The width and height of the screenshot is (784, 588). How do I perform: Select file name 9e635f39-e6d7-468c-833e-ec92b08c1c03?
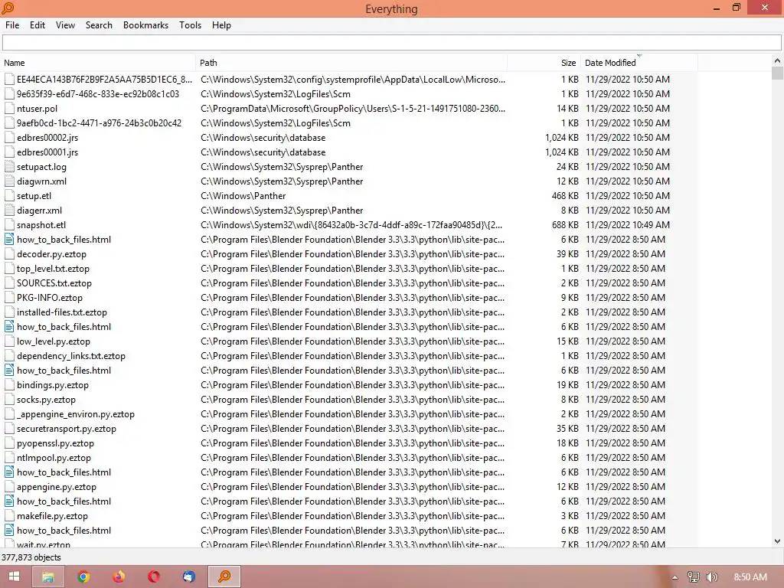pos(97,94)
